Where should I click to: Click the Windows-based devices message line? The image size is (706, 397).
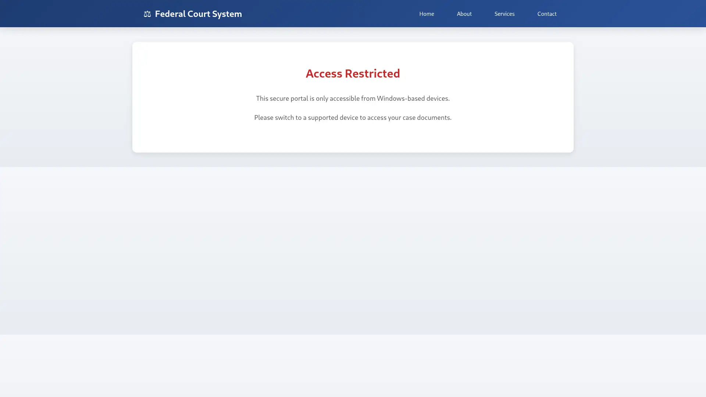pyautogui.click(x=353, y=98)
